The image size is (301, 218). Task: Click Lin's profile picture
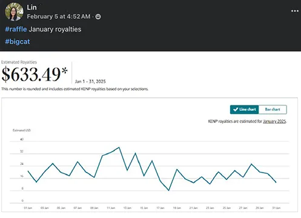14,12
